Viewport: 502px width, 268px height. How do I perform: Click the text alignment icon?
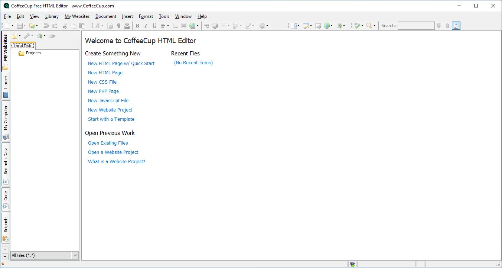click(x=163, y=26)
